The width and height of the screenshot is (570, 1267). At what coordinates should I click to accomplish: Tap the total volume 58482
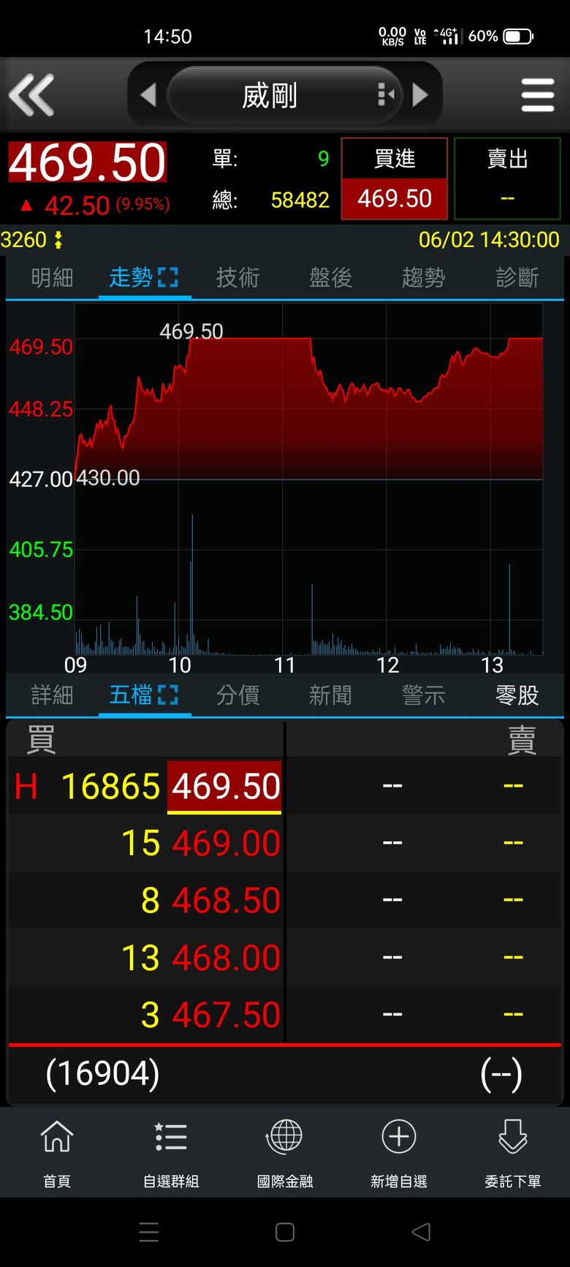pyautogui.click(x=300, y=200)
